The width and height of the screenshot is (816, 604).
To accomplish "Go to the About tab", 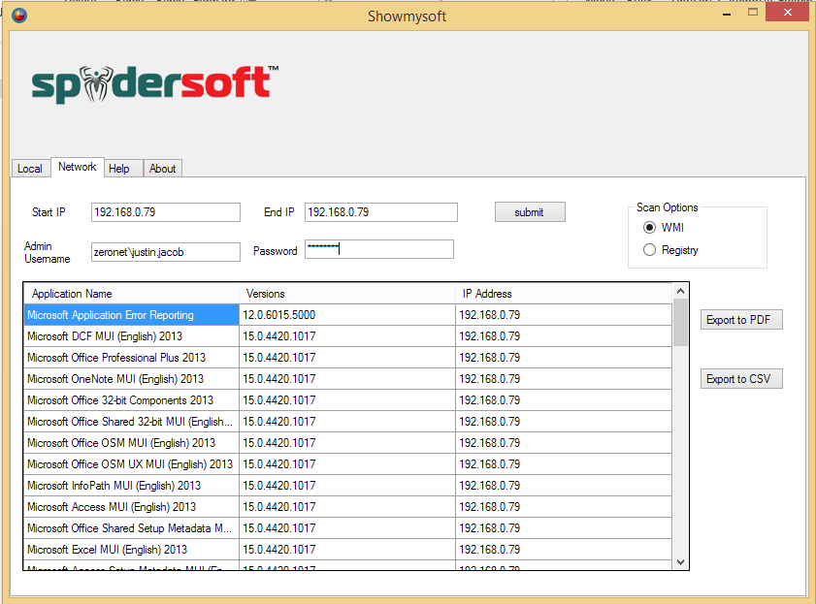I will (x=162, y=169).
